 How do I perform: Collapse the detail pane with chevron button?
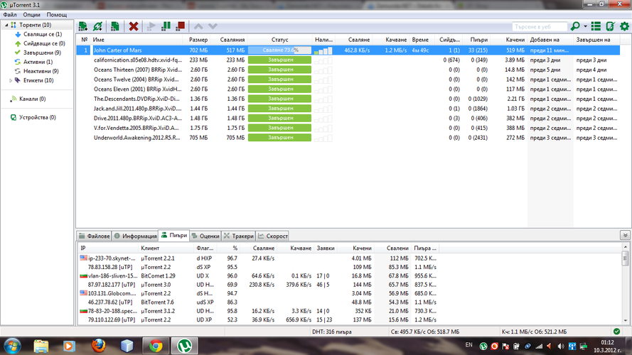(x=625, y=236)
